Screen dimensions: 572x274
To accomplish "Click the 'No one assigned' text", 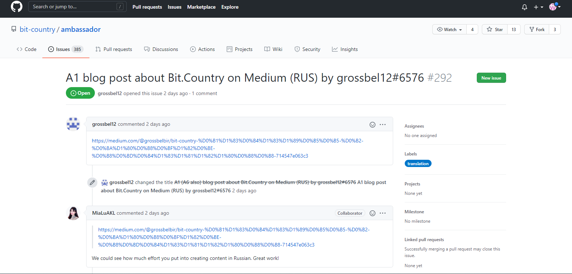I will (x=421, y=136).
